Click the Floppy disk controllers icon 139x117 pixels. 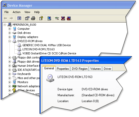[14, 58]
